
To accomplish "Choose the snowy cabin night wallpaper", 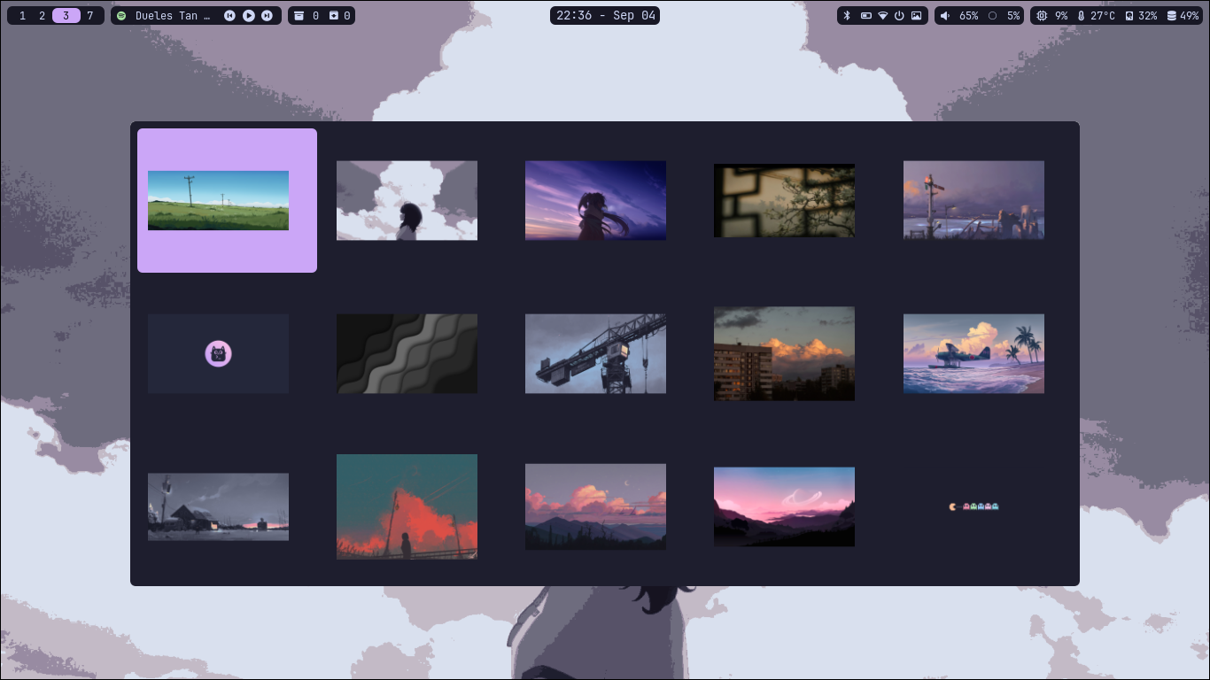I will click(218, 506).
